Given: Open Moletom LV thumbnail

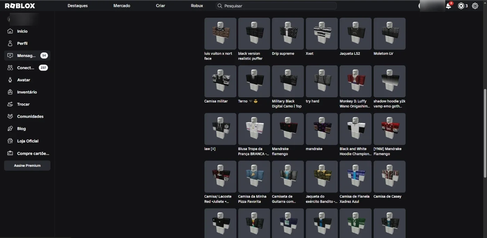Looking at the screenshot, I should coord(390,34).
